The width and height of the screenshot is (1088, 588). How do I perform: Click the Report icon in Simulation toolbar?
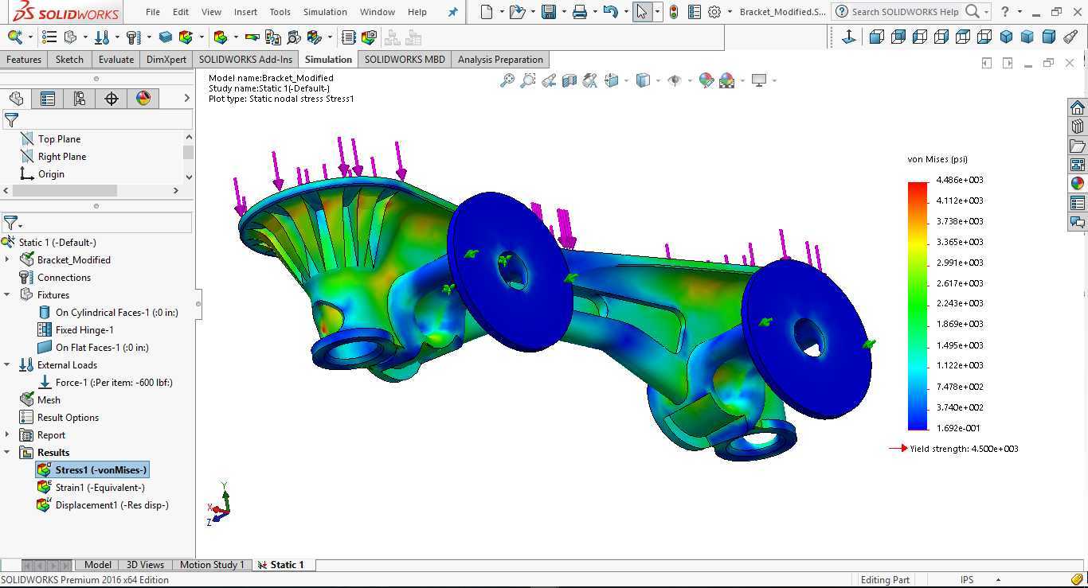[348, 37]
